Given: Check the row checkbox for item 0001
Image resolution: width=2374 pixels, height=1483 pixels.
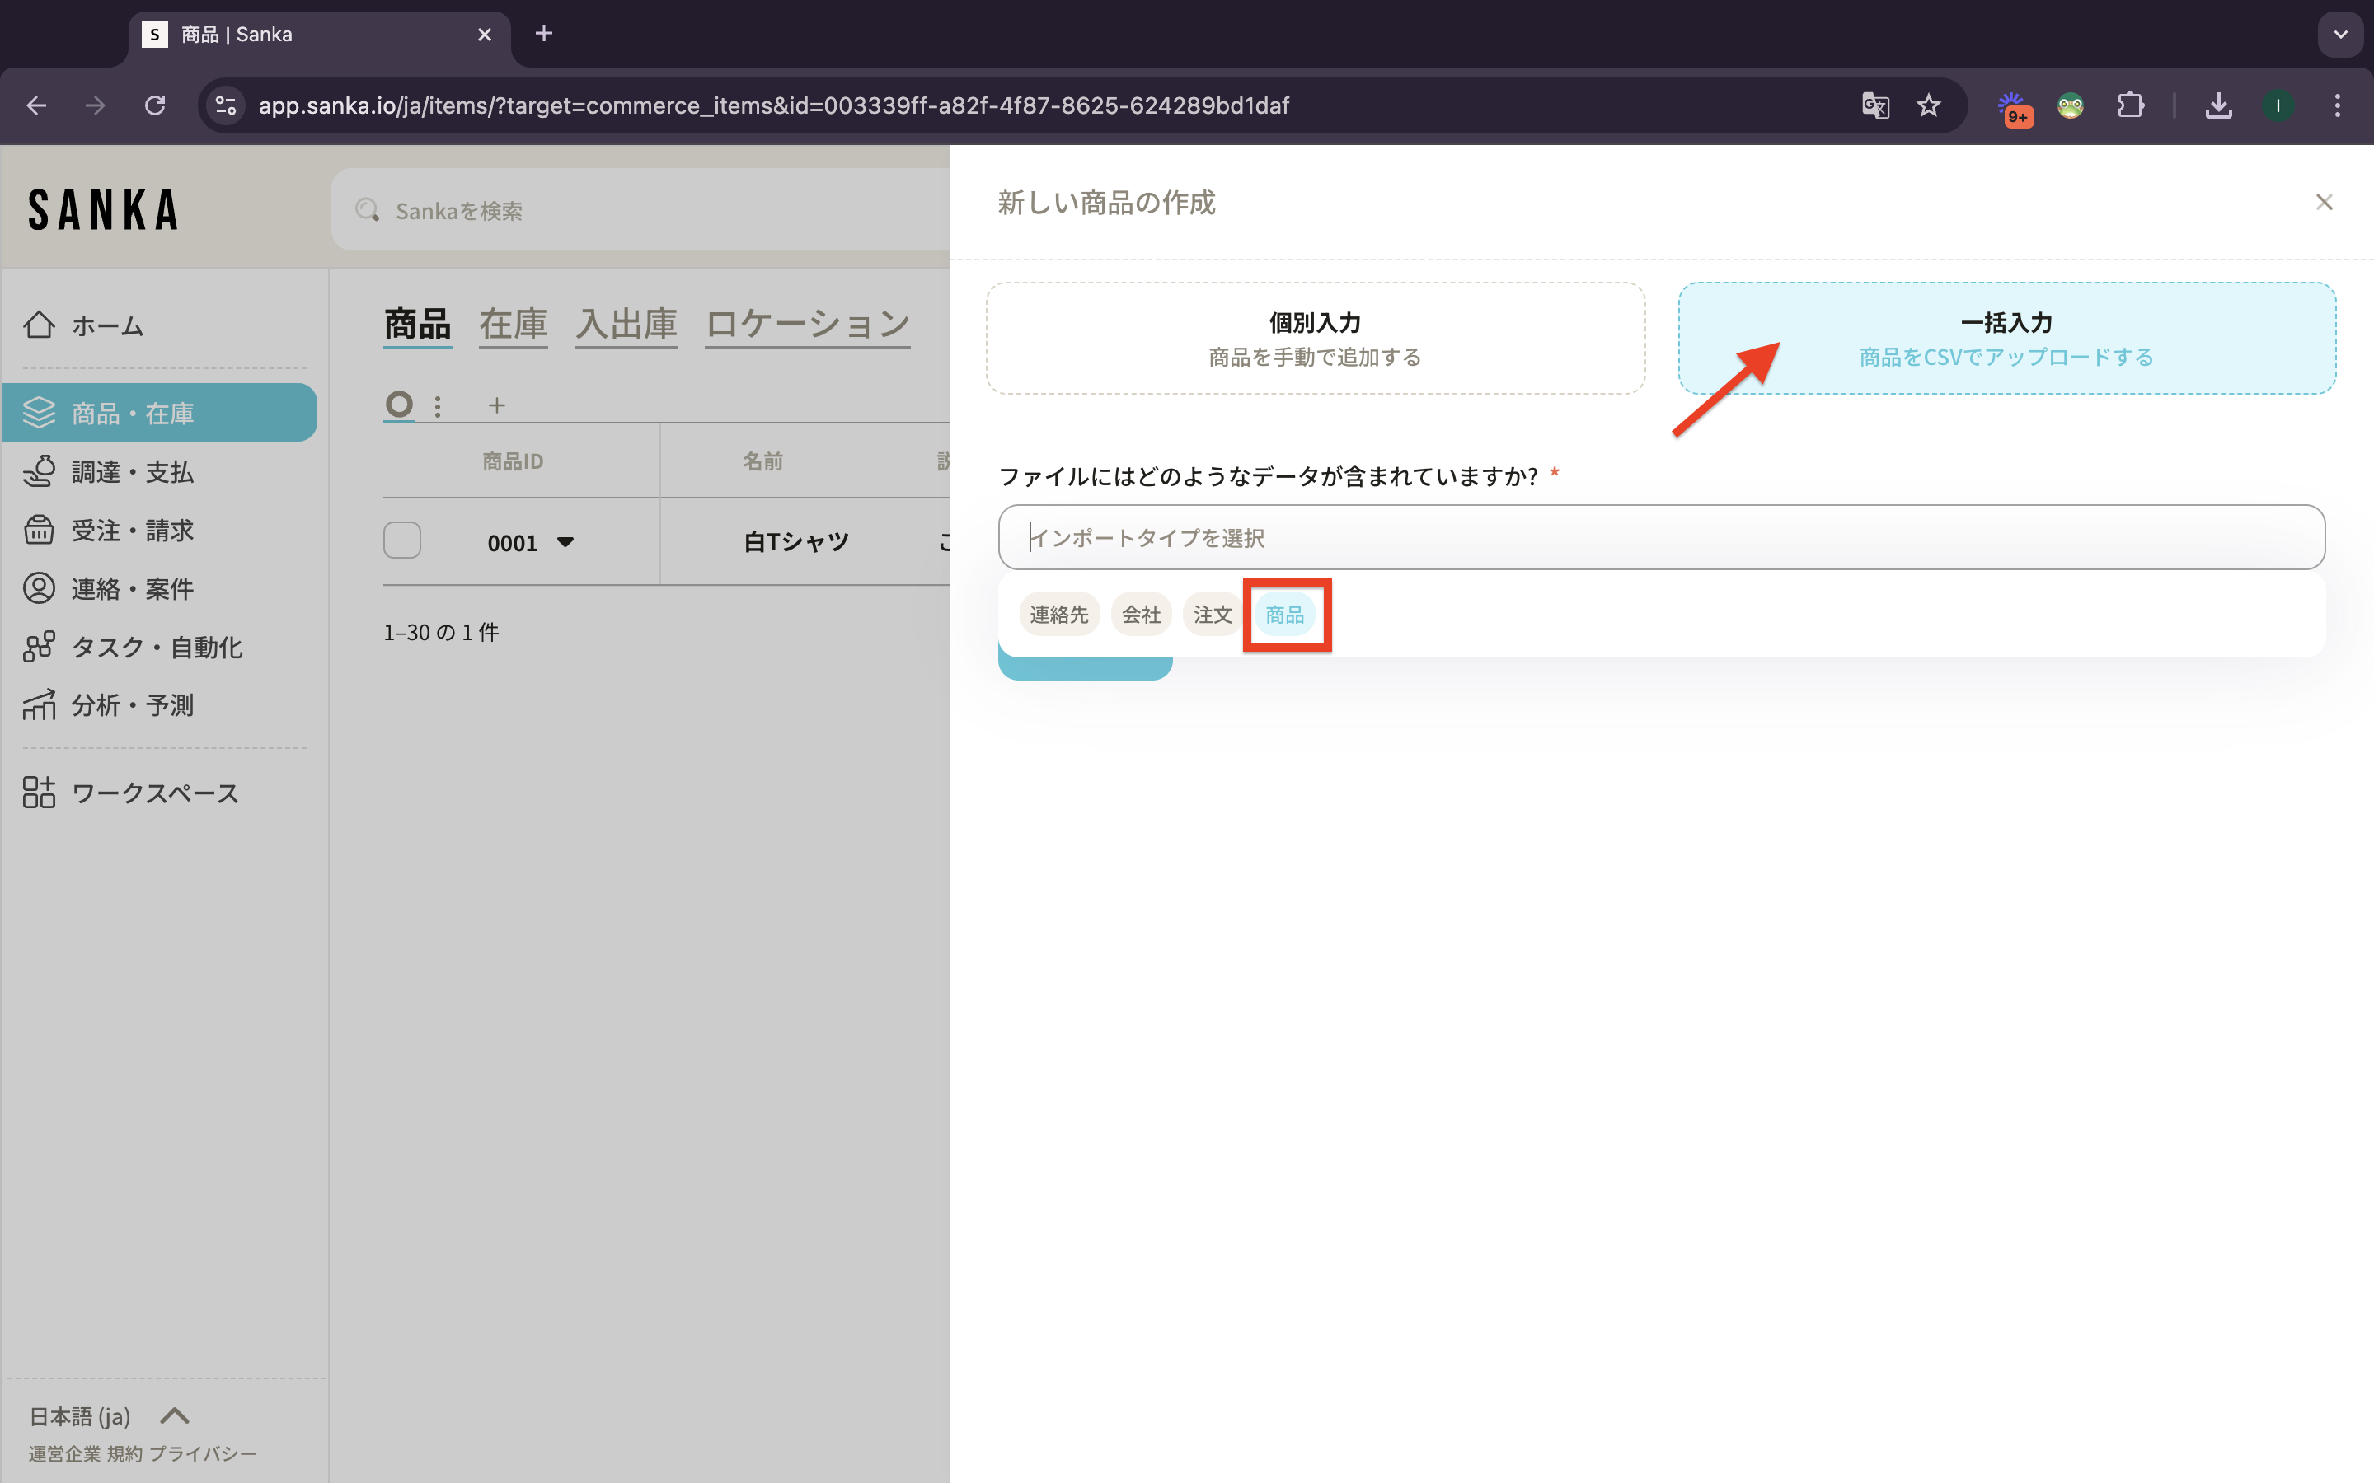Looking at the screenshot, I should tap(402, 540).
